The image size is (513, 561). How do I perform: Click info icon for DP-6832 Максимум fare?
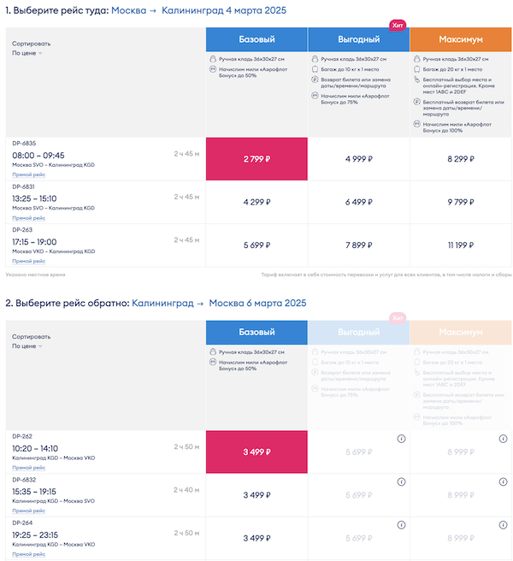pos(504,482)
